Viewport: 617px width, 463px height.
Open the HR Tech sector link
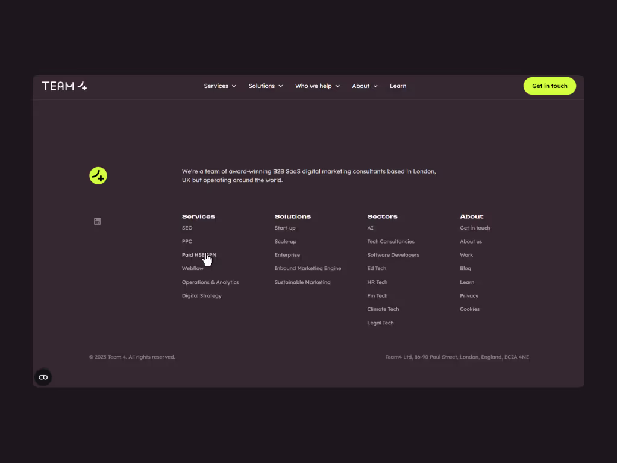pos(377,282)
